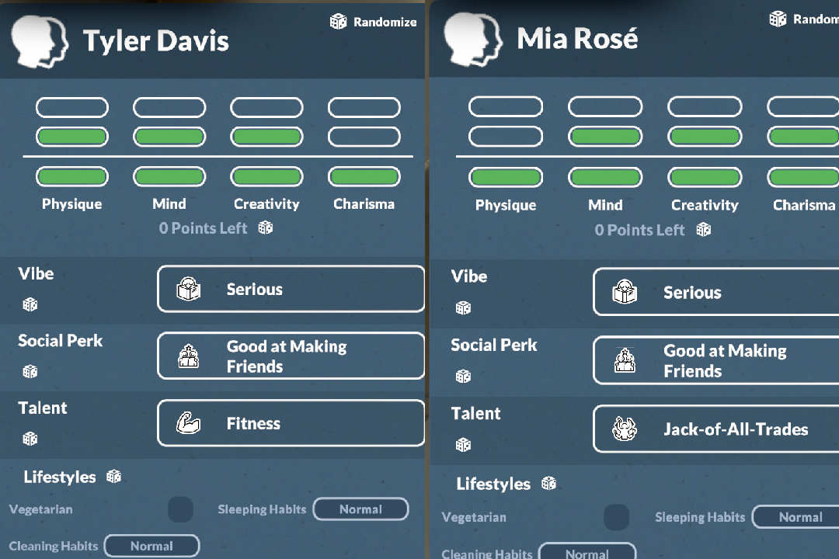Open Mia Rosé Vibe selector showing Serious
The height and width of the screenshot is (559, 839).
[x=716, y=292]
